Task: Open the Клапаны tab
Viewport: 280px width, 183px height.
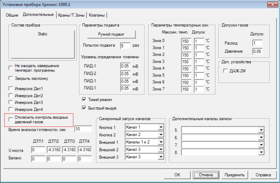Action: [97, 15]
